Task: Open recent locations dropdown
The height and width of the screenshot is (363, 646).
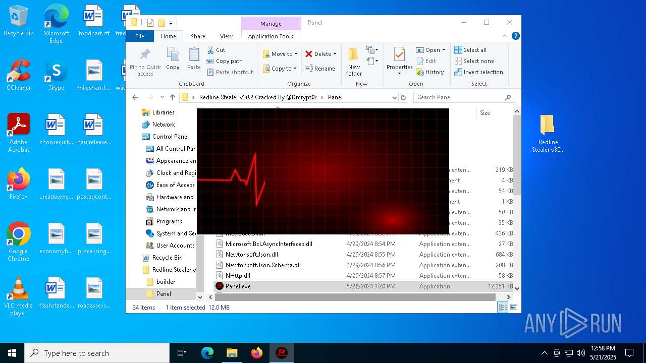Action: click(x=162, y=97)
